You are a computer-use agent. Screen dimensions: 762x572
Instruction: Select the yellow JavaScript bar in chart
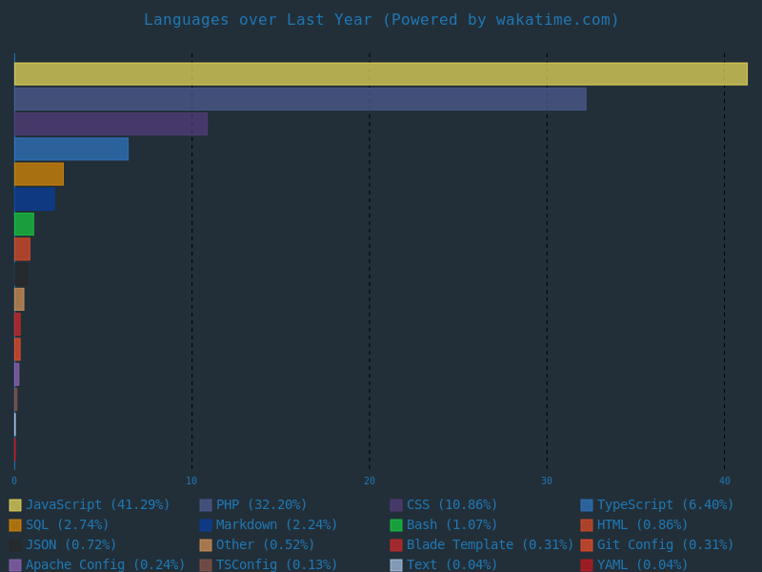381,74
